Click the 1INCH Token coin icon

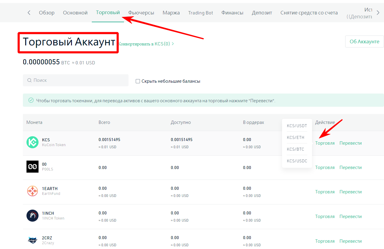33,216
